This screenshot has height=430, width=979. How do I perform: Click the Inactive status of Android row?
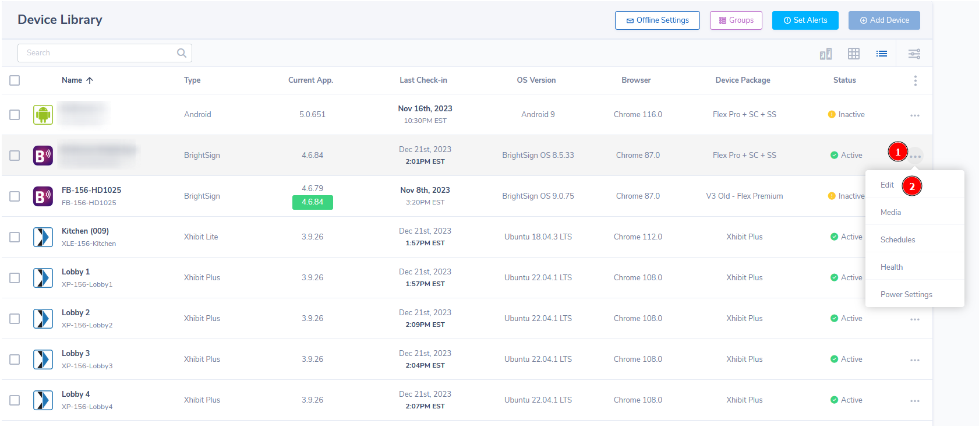tap(846, 115)
